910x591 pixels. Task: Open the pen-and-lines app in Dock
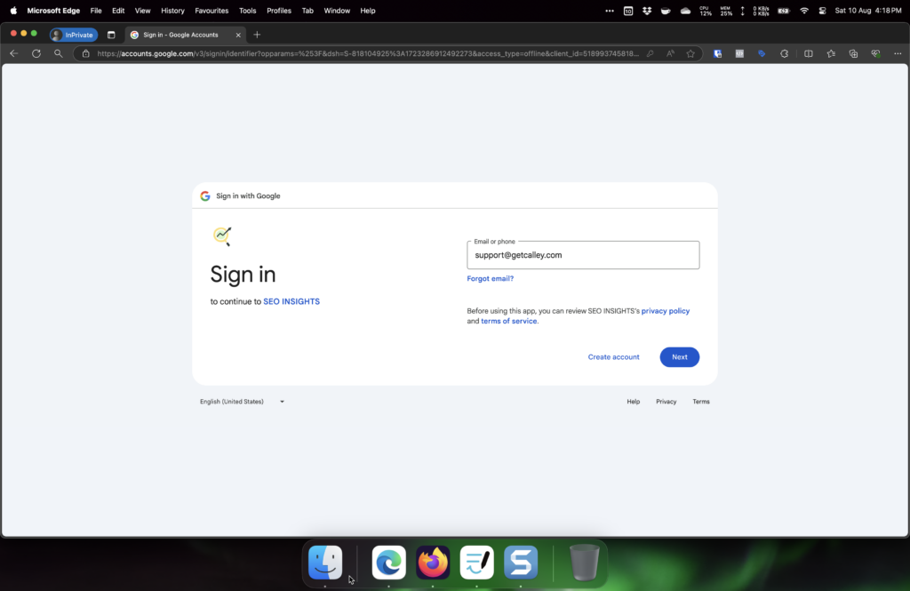tap(476, 562)
